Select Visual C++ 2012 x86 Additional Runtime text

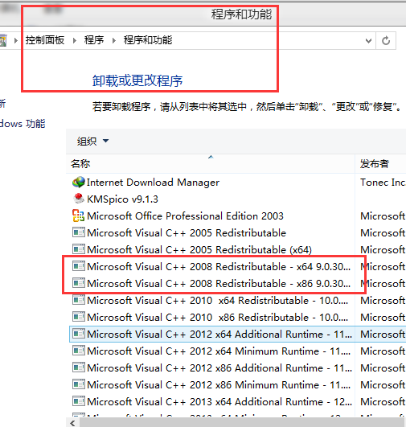click(x=219, y=368)
